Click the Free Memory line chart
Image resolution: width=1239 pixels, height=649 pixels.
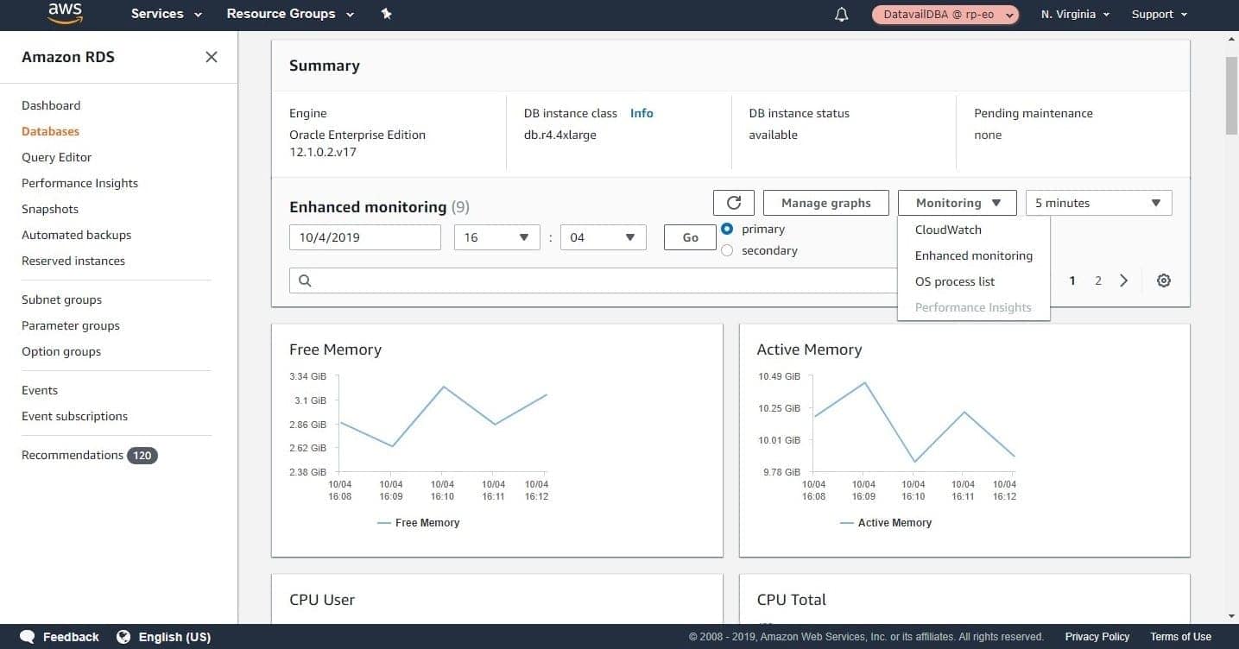[x=443, y=423]
